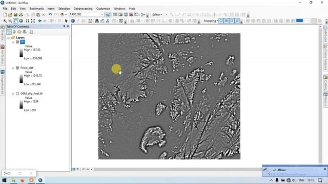Image resolution: width=328 pixels, height=184 pixels.
Task: Open the Catalog side tab
Action: click(x=325, y=83)
